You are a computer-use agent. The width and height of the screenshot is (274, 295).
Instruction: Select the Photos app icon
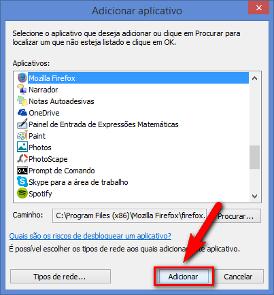tap(22, 147)
